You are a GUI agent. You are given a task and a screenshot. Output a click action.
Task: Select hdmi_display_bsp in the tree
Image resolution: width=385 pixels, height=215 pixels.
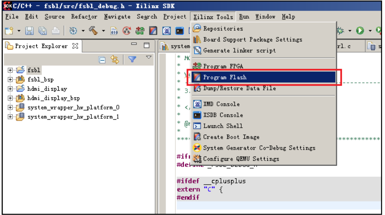(x=54, y=98)
